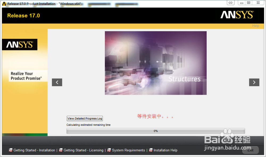Open the Help link under the header
Screen dimensions: 266x157
click(255, 26)
